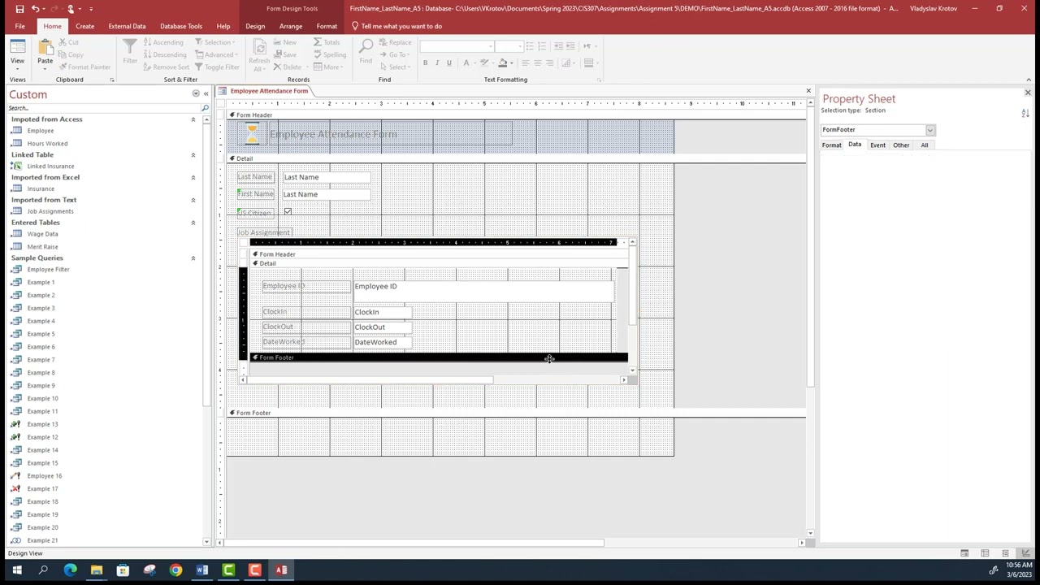Switch to the Arrange tab
Image resolution: width=1040 pixels, height=585 pixels.
[291, 26]
